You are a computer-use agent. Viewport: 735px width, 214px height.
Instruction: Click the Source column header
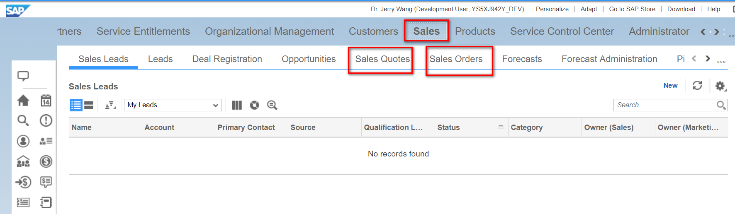[325, 127]
